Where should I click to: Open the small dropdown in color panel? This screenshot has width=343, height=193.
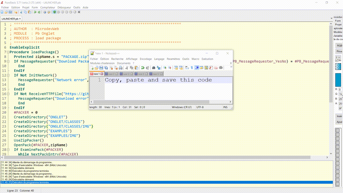tap(338, 57)
